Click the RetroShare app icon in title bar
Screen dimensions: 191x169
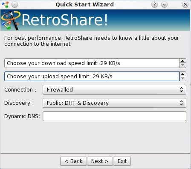coord(5,5)
